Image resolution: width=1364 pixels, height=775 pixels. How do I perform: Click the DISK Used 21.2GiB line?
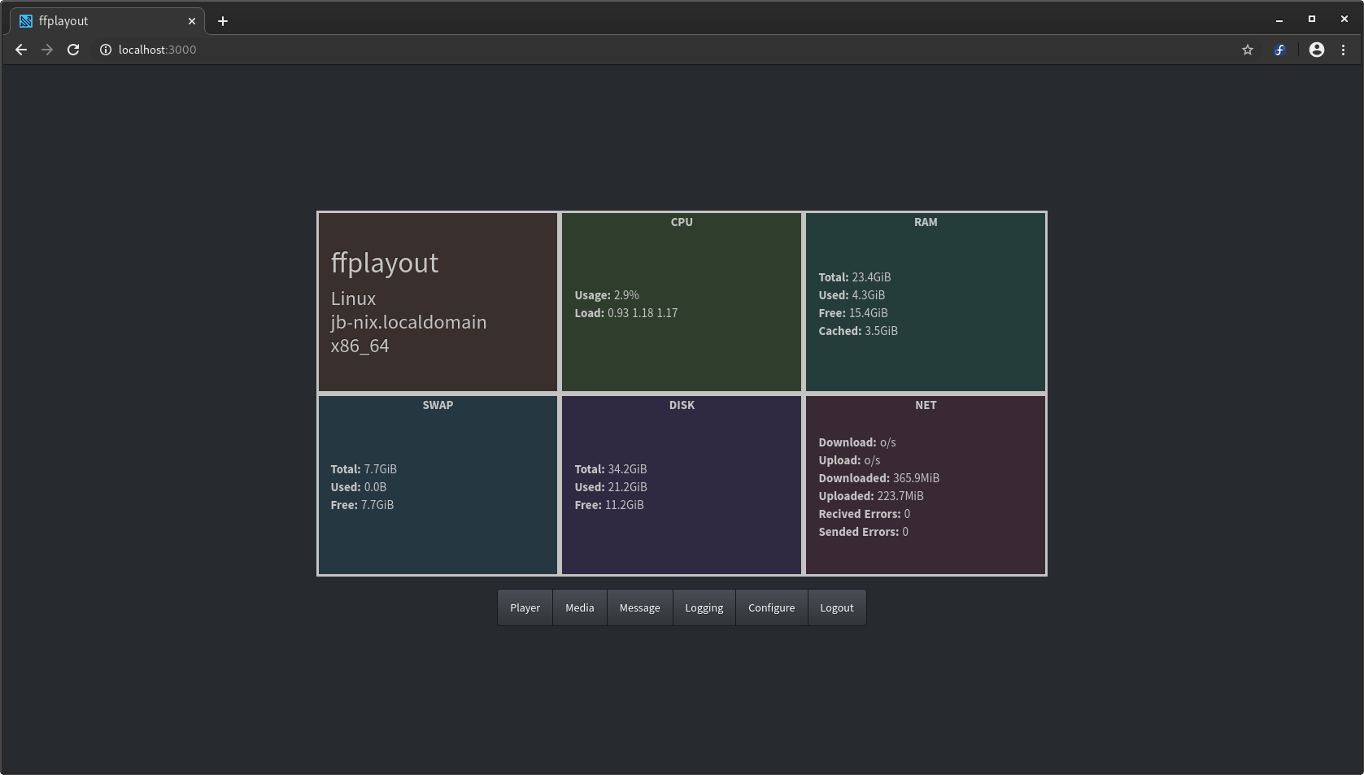pos(611,487)
